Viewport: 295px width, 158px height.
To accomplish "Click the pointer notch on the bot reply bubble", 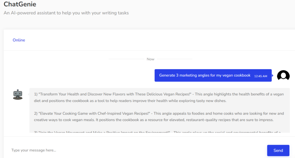I will tap(29, 94).
